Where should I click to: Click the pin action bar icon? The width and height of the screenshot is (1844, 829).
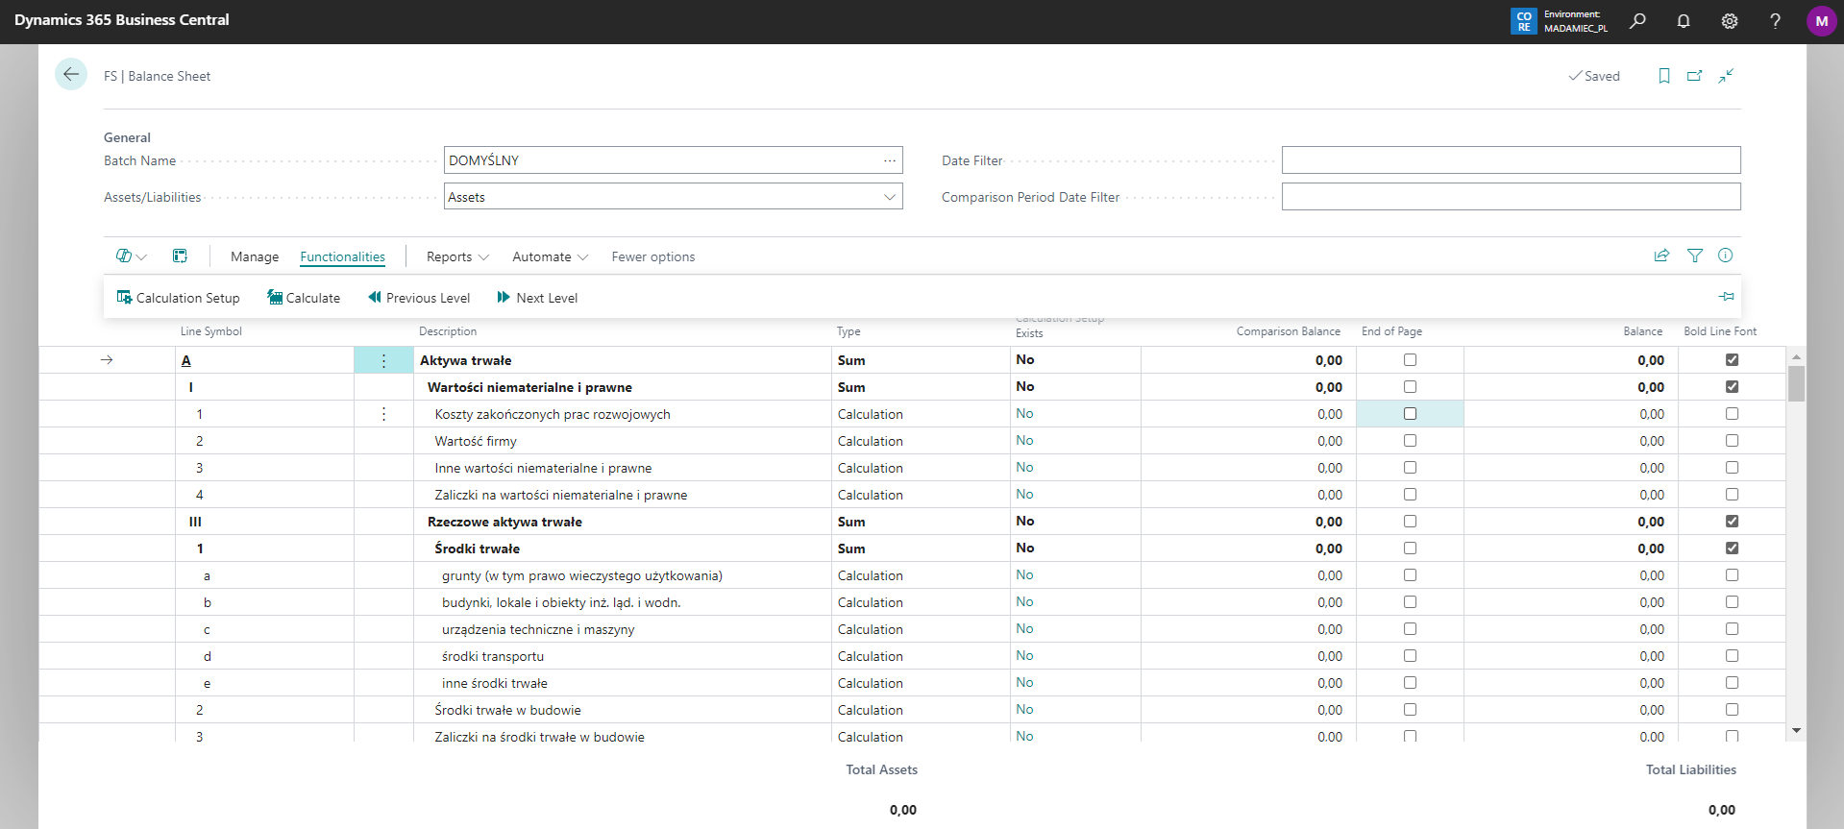1726,297
